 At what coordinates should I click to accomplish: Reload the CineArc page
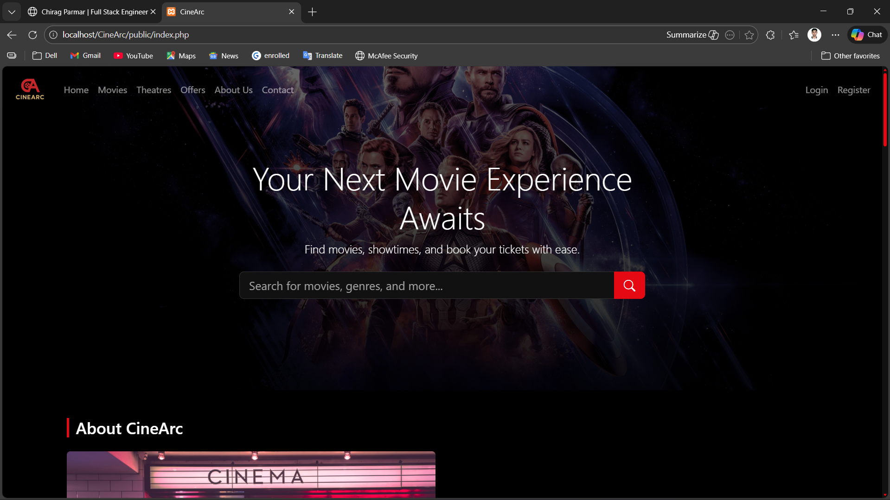pyautogui.click(x=32, y=35)
